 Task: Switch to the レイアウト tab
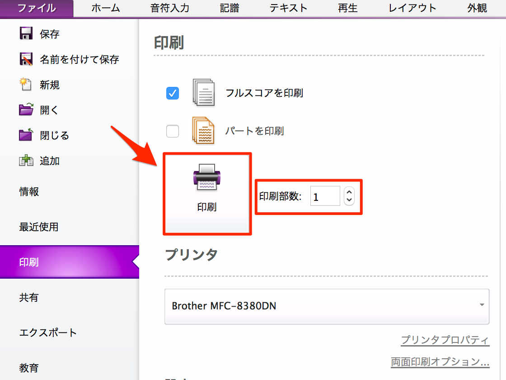(x=412, y=8)
